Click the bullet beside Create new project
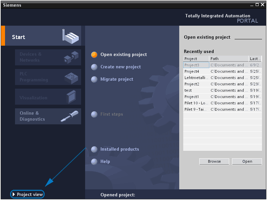 (94, 67)
